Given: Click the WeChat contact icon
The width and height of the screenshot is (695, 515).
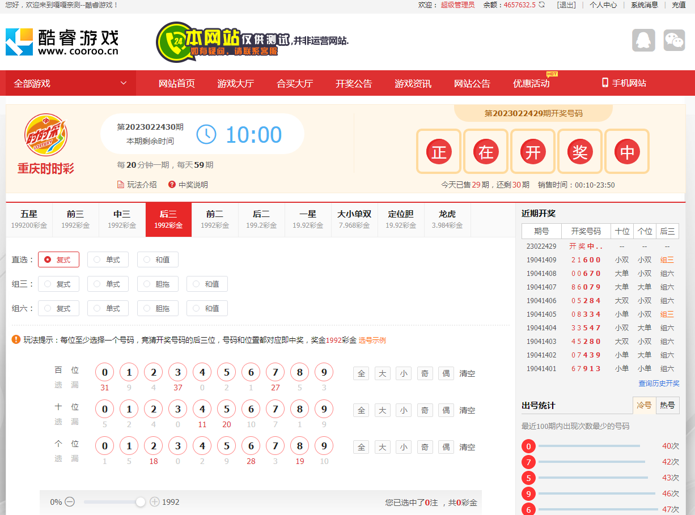Looking at the screenshot, I should coord(674,41).
